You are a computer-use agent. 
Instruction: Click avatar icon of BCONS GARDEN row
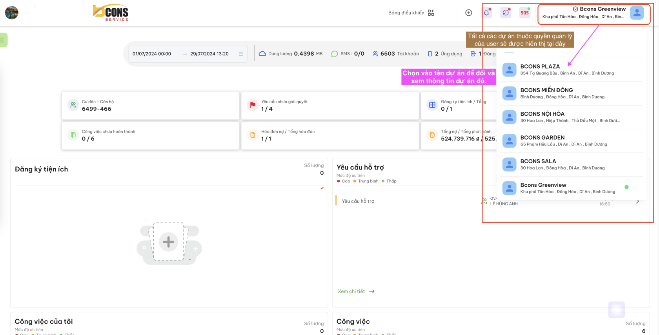click(509, 141)
